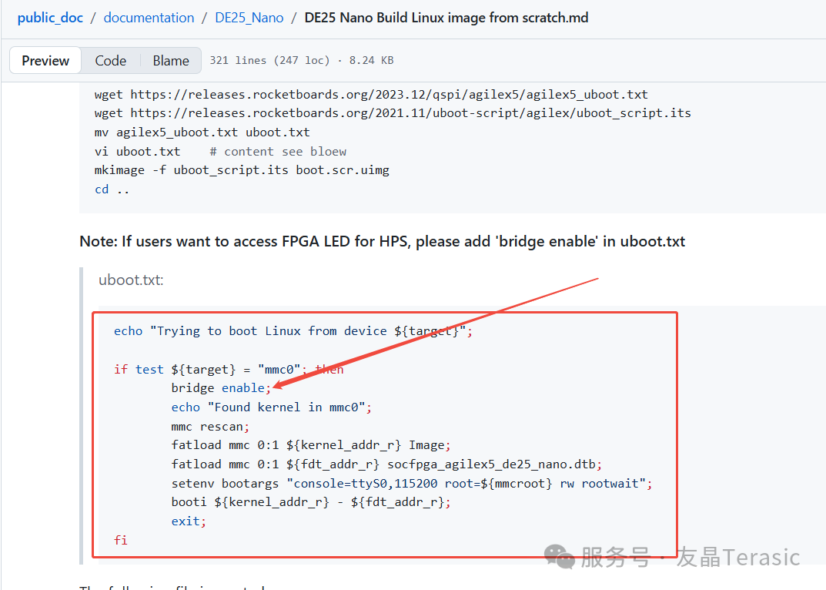Screen dimensions: 826x590
Task: Open the DE25_Nano breadcrumb link
Action: [x=249, y=18]
